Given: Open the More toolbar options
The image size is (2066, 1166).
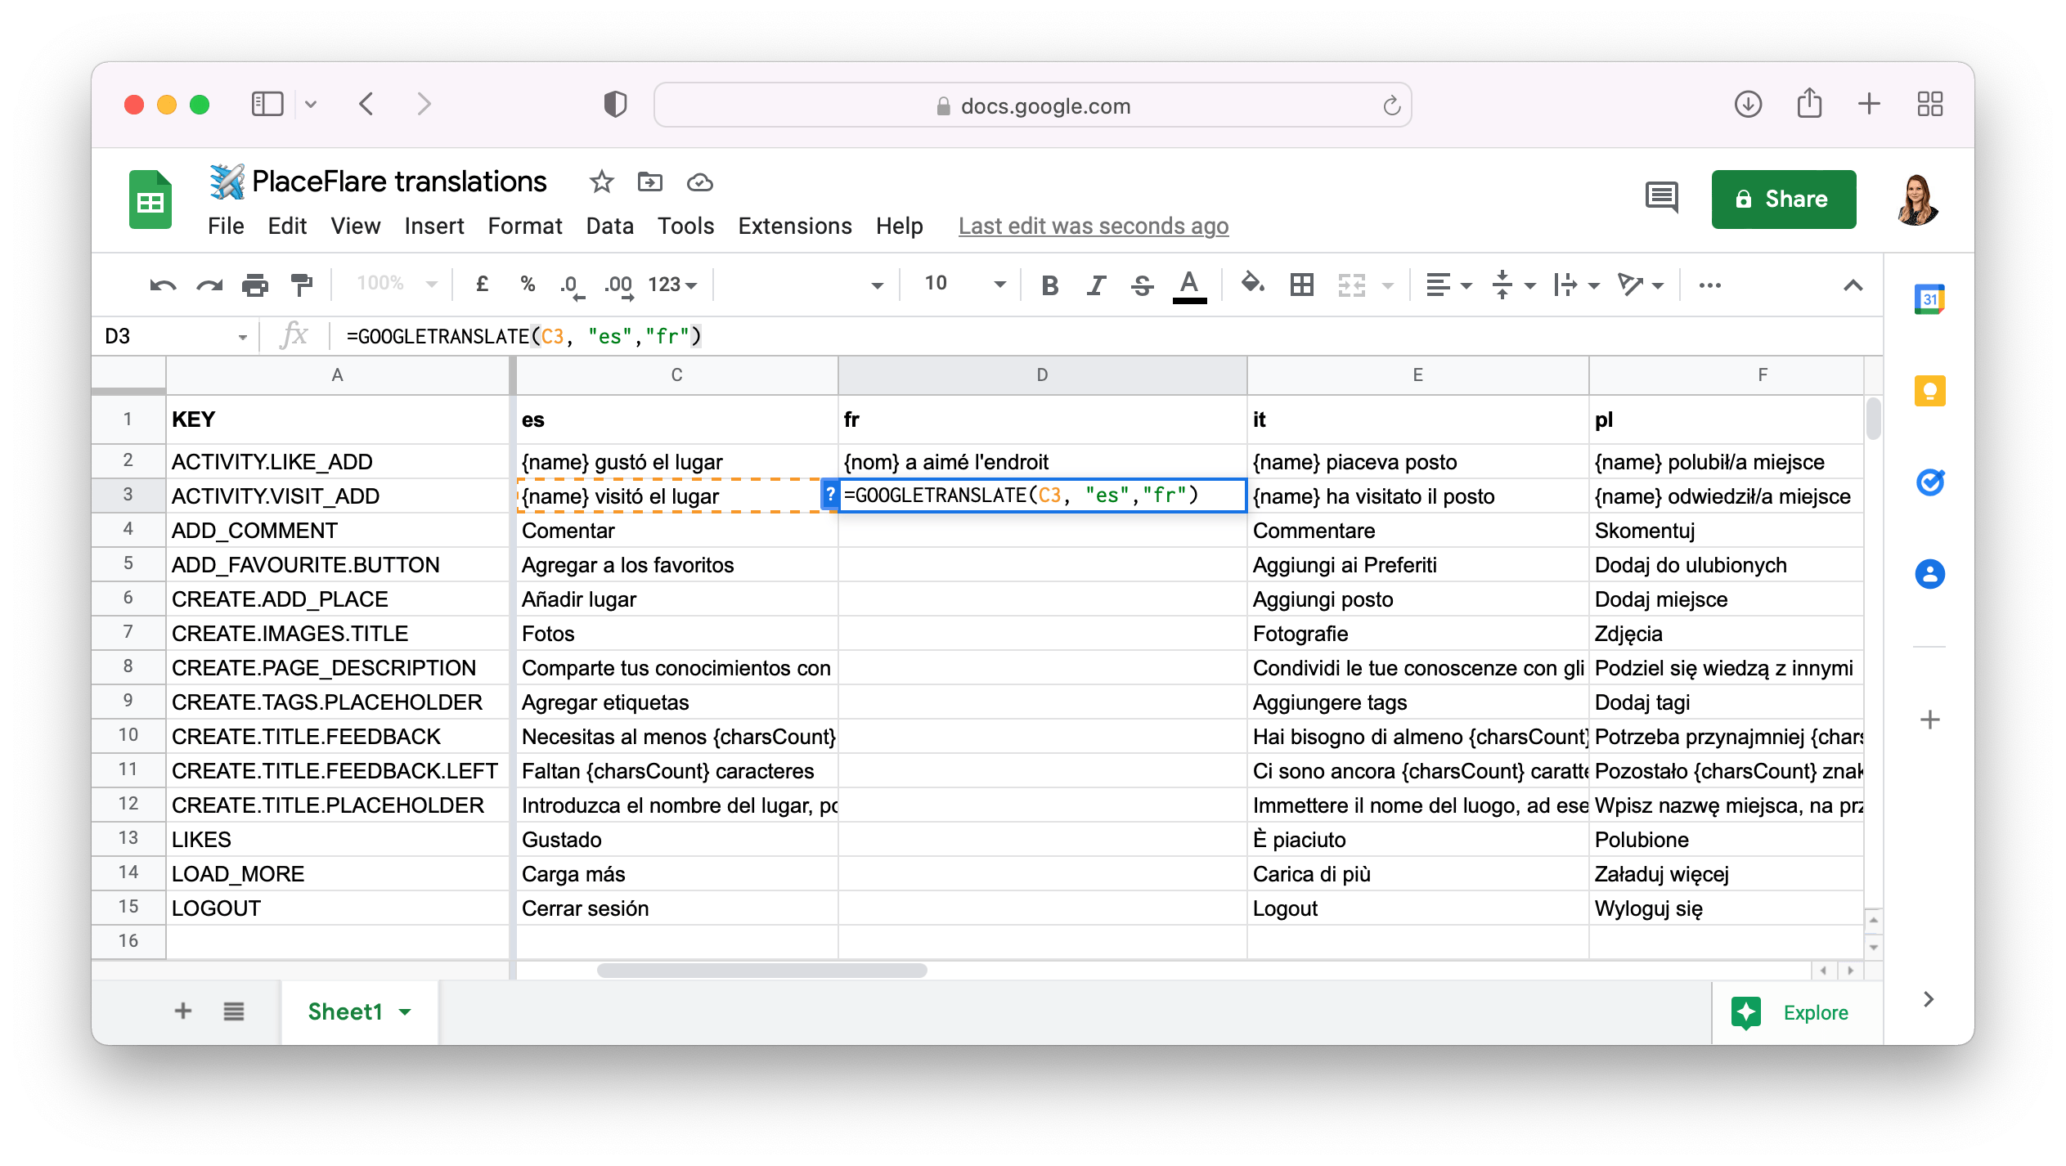Looking at the screenshot, I should tap(1709, 285).
